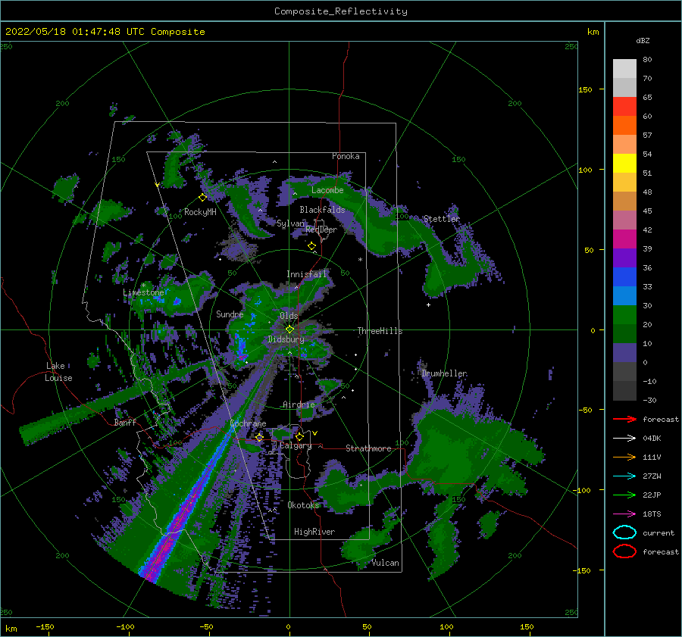Click the cyan current ellipse icon
Screen dimensions: 682x637
[x=624, y=532]
